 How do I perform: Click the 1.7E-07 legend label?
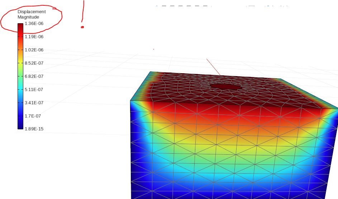coord(33,116)
